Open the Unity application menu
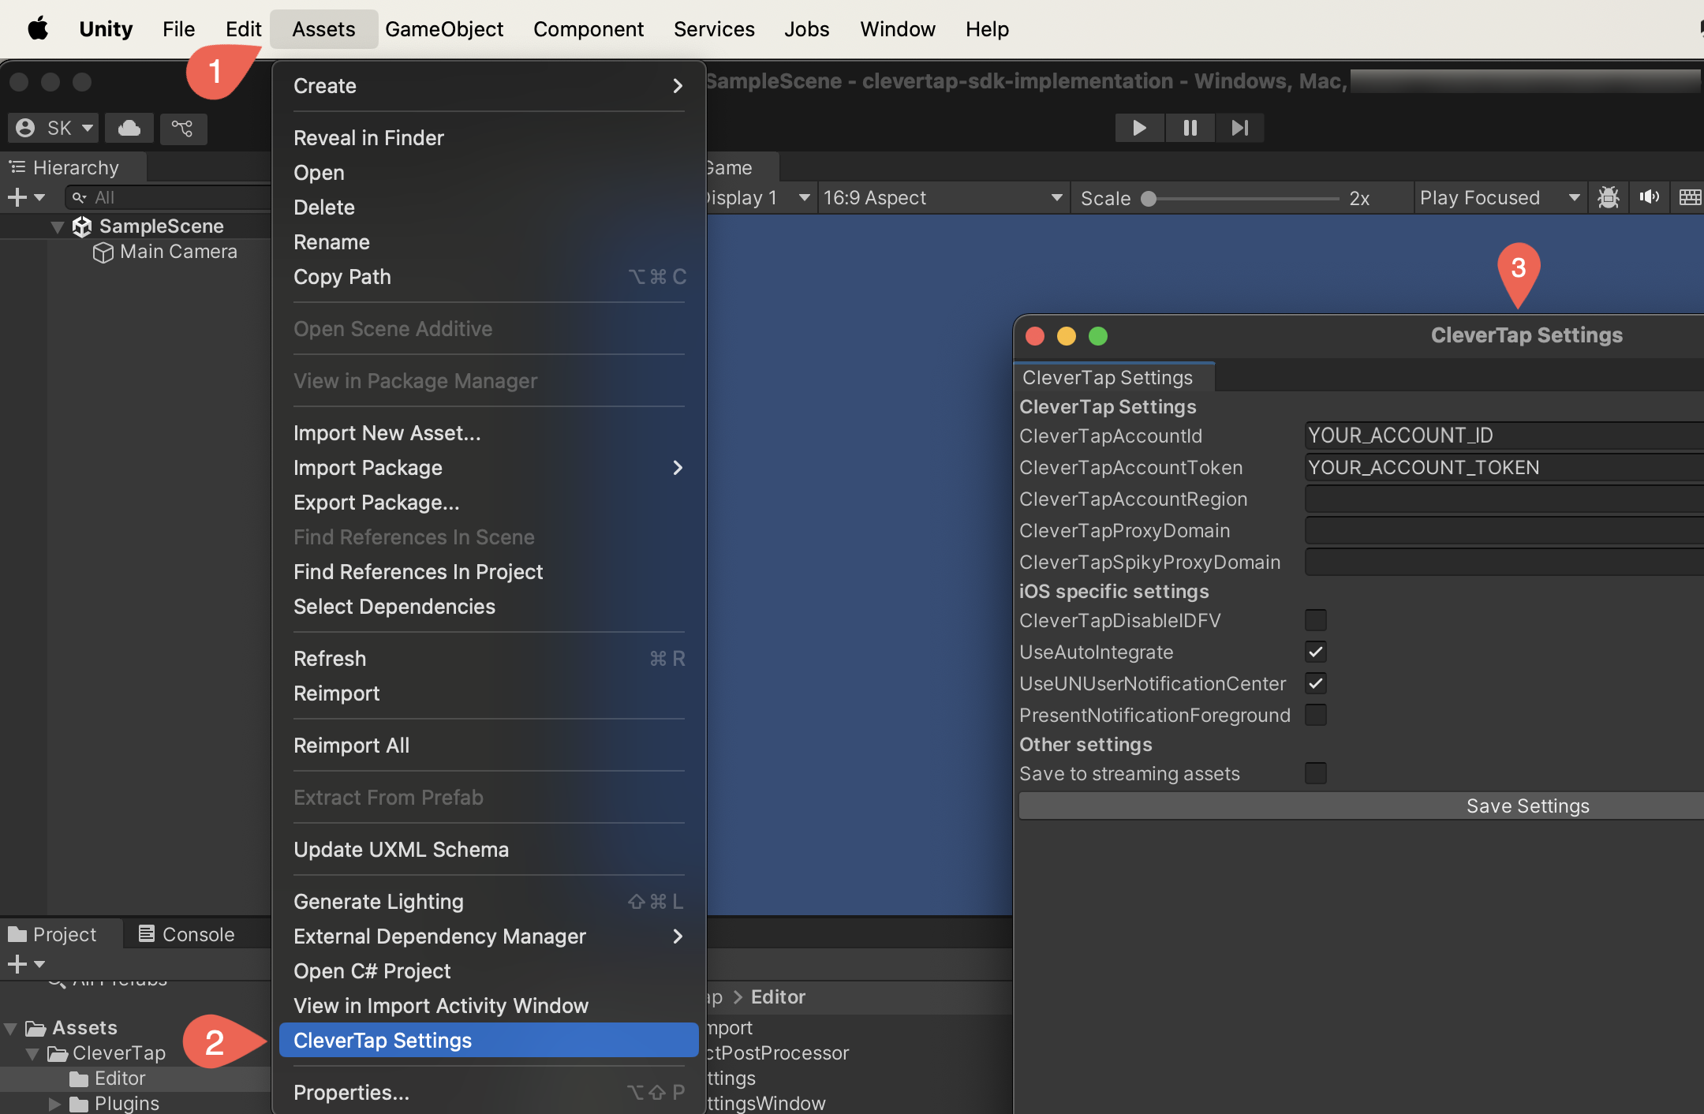This screenshot has height=1114, width=1704. (x=106, y=29)
